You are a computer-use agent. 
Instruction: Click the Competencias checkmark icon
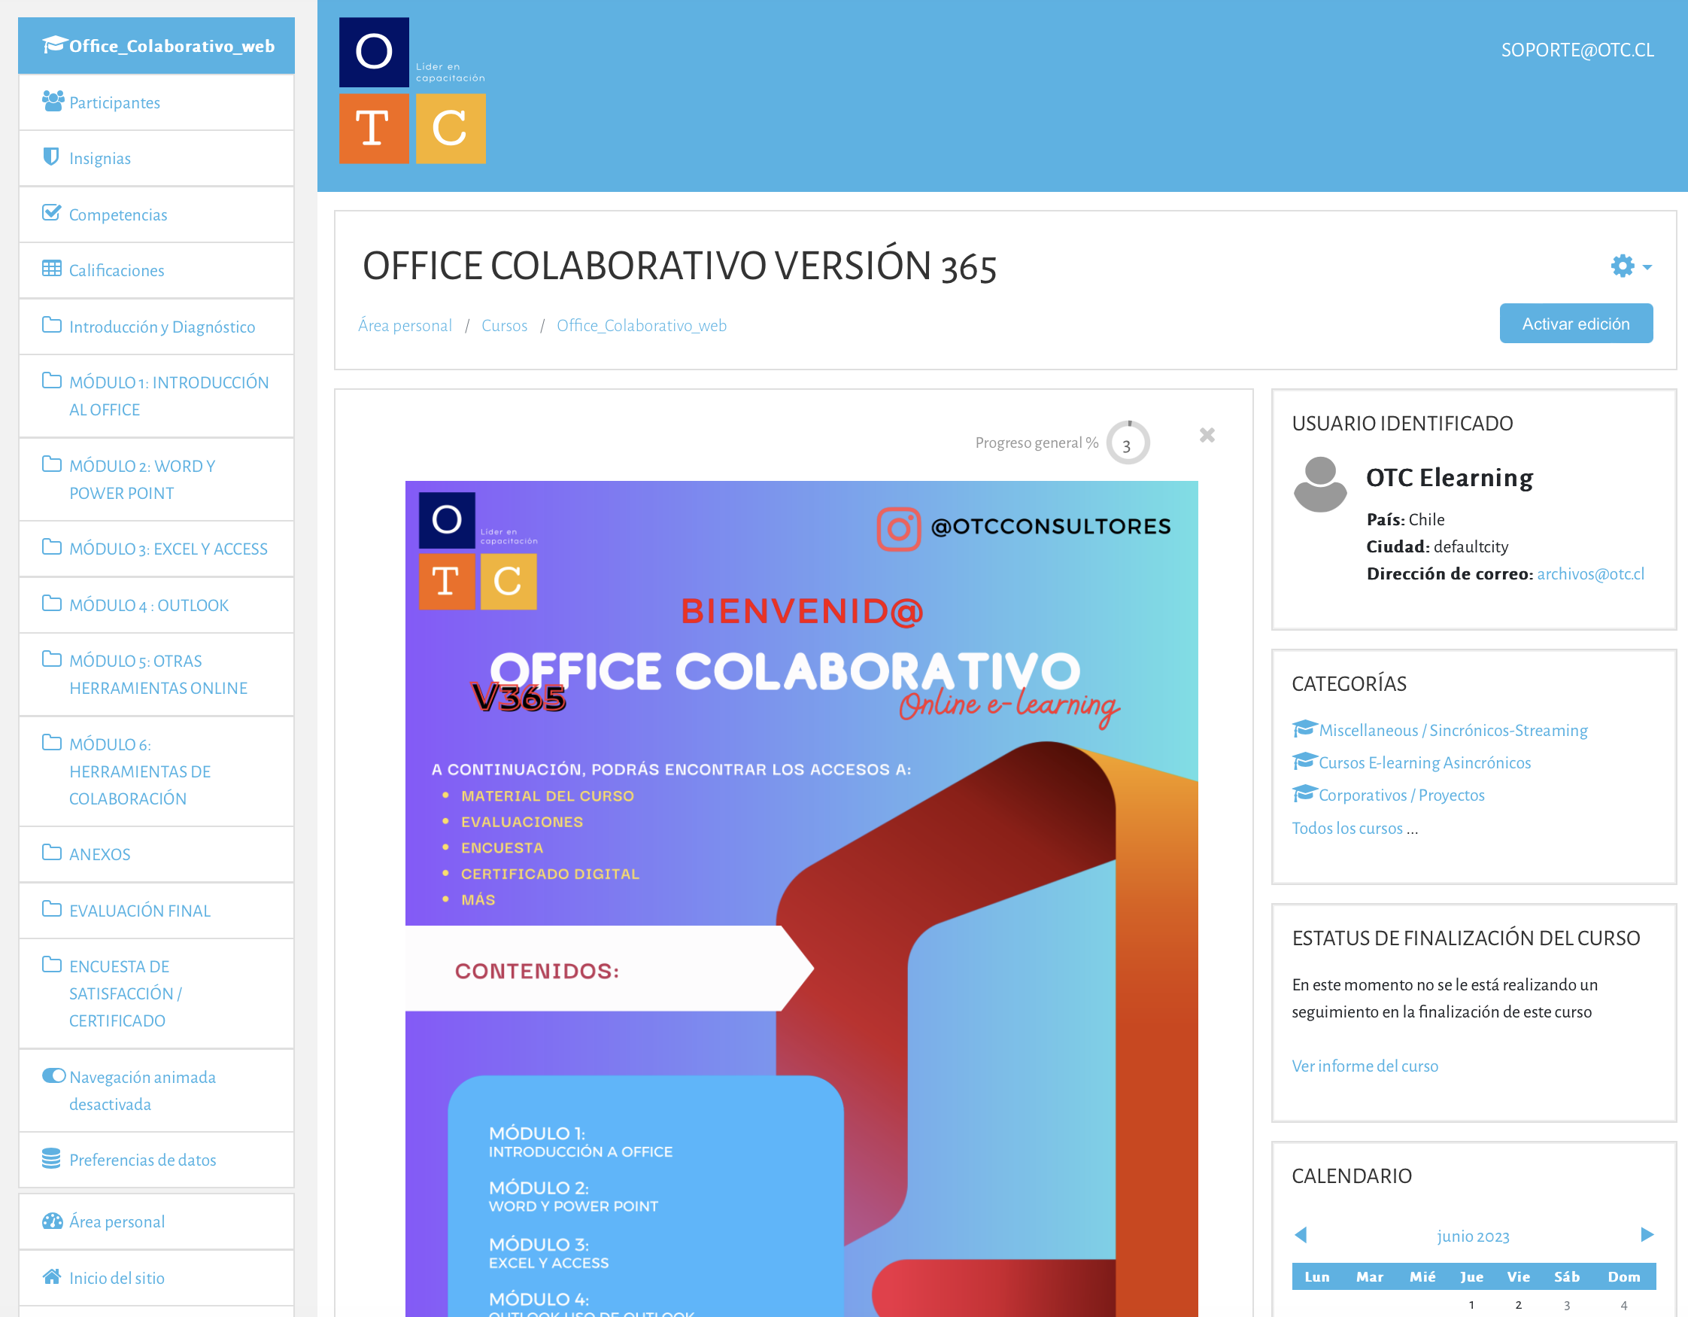52,214
